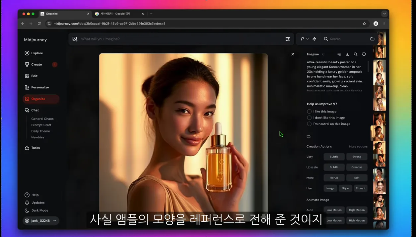
Task: Open Newbies chat room
Action: pyautogui.click(x=38, y=137)
